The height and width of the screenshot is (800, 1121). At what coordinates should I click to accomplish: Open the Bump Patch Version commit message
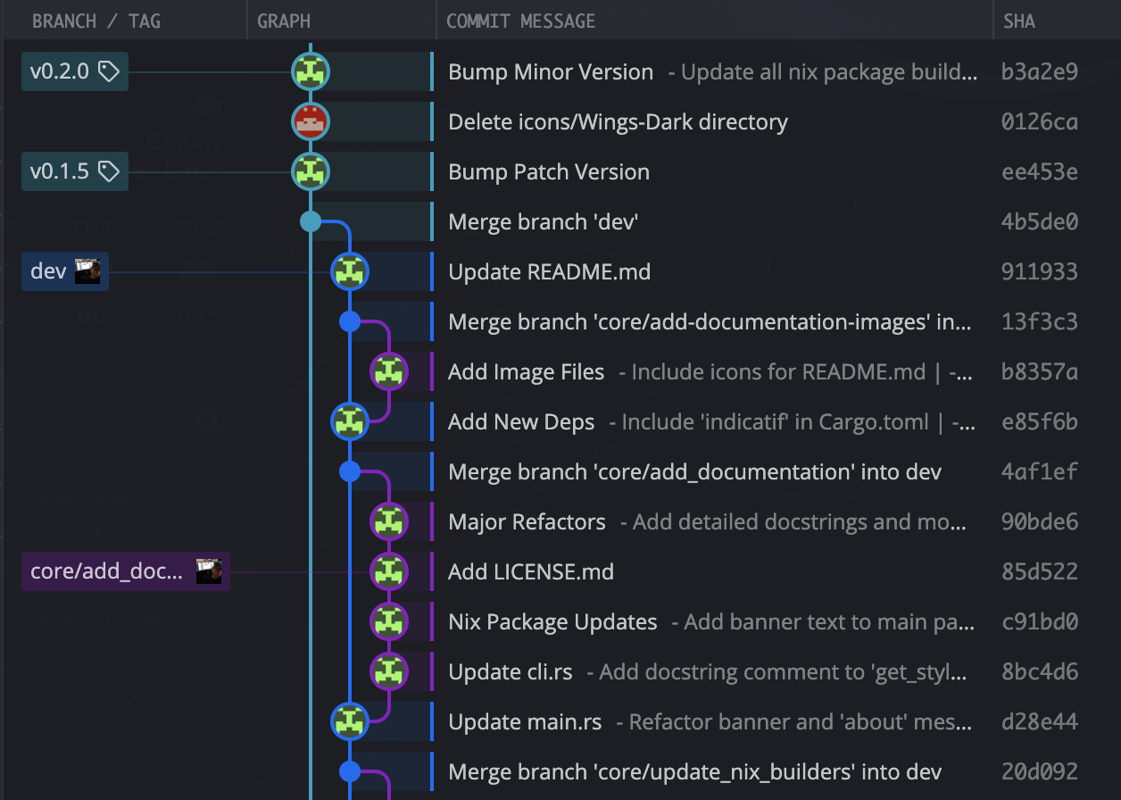[x=549, y=171]
